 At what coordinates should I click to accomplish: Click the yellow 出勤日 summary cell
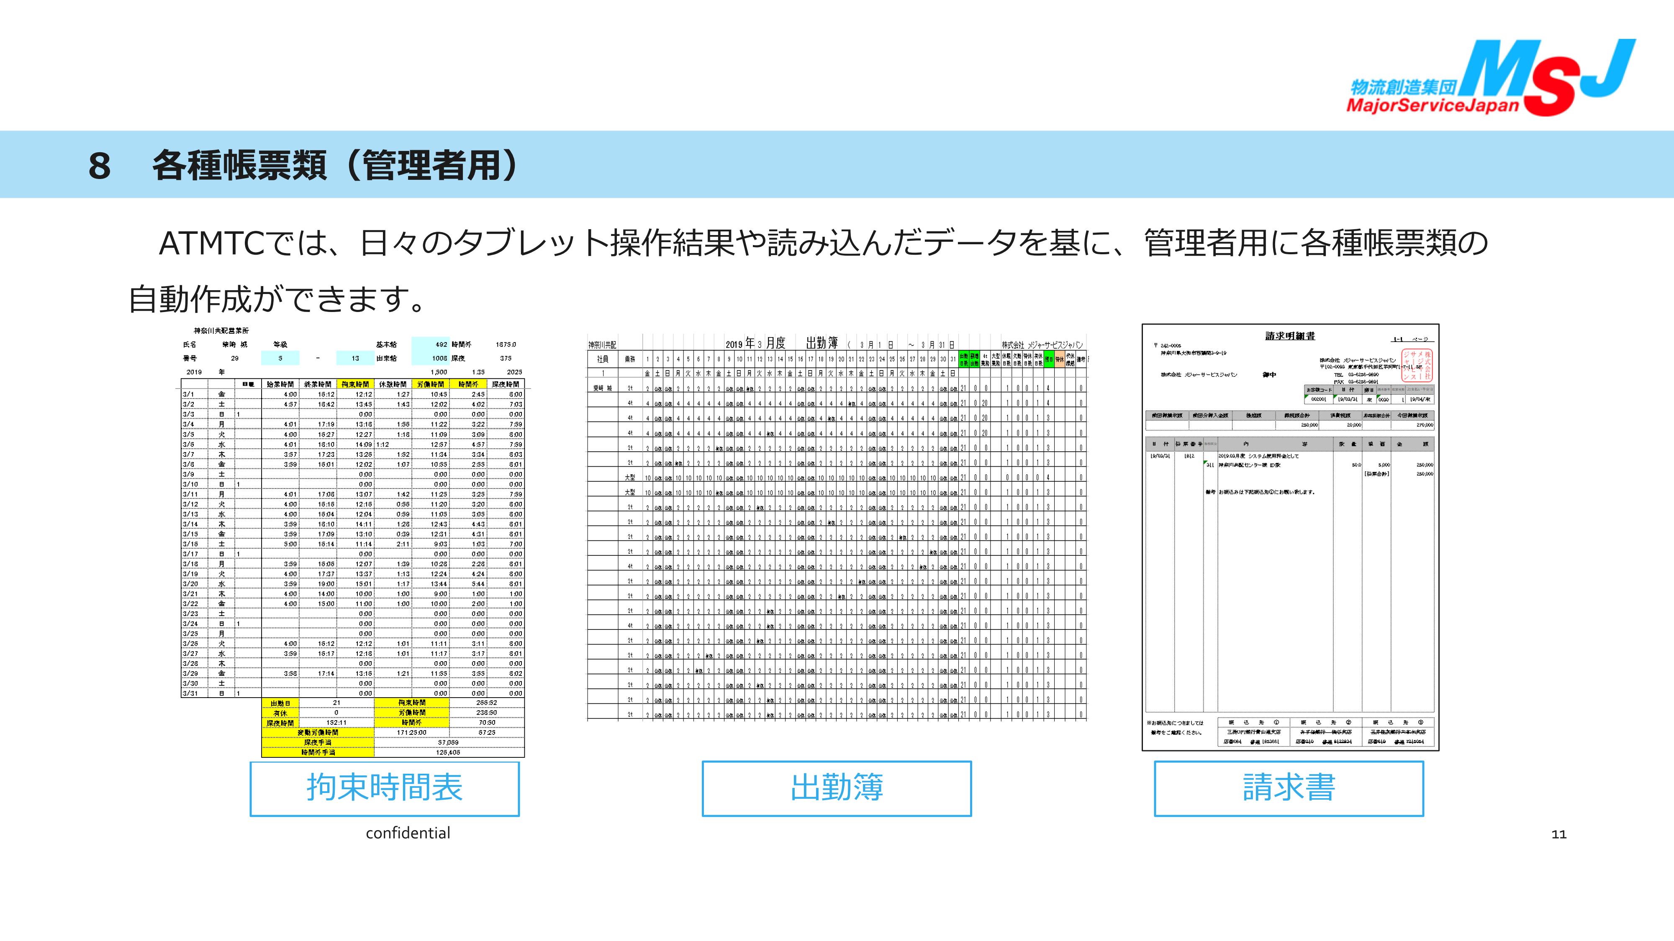coord(280,703)
